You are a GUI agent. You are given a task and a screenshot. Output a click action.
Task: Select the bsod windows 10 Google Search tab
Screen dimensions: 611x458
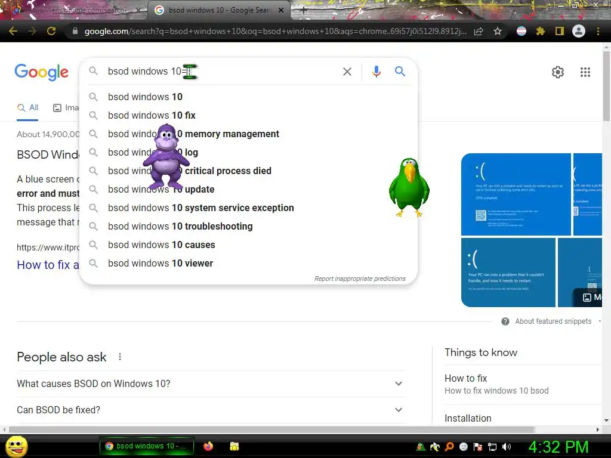click(x=218, y=10)
